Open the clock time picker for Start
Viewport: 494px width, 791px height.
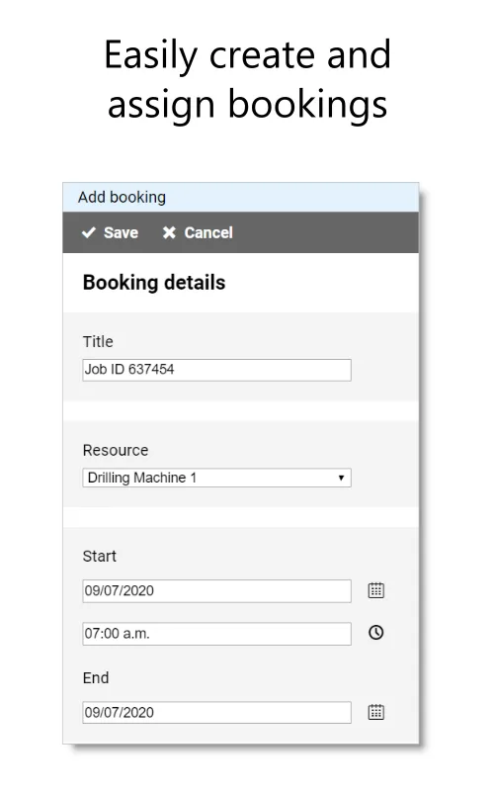coord(376,633)
